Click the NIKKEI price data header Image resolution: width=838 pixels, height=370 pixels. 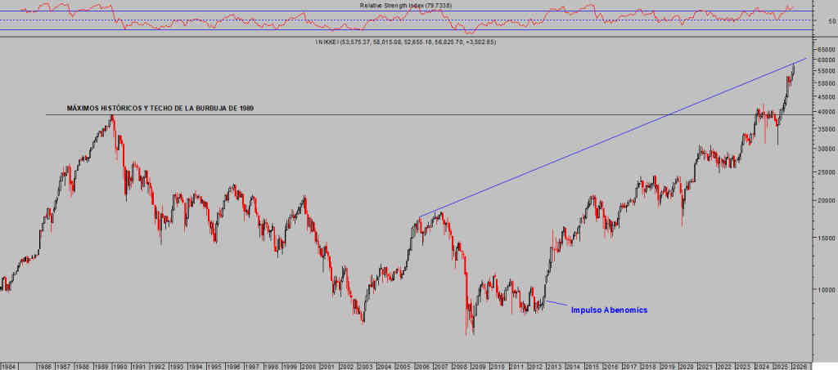coord(400,41)
